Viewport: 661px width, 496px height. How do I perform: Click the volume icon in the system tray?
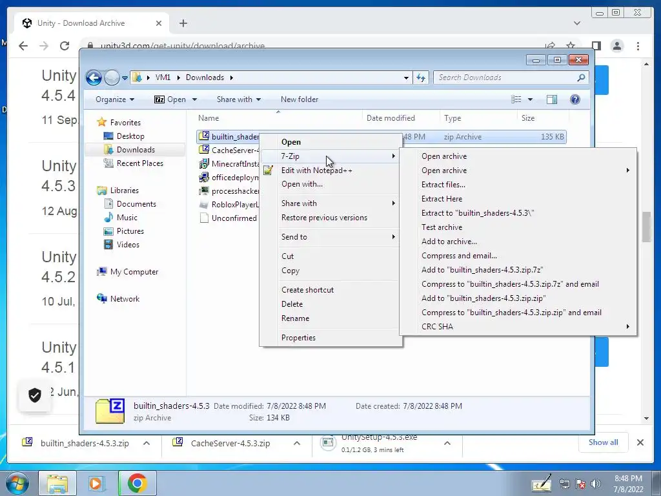pyautogui.click(x=595, y=484)
